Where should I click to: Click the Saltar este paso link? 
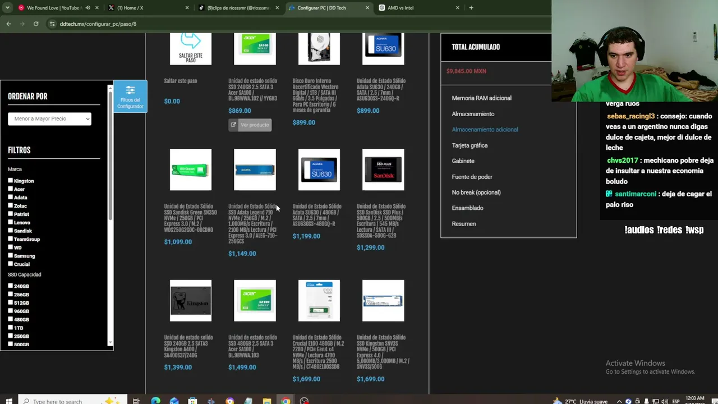181,81
